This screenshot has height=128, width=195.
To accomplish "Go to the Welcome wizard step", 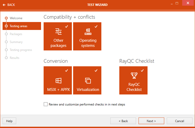I will (x=16, y=18).
